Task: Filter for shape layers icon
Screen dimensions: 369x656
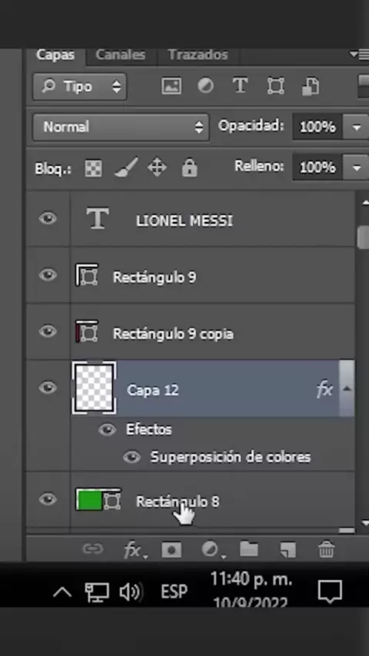Action: (275, 86)
